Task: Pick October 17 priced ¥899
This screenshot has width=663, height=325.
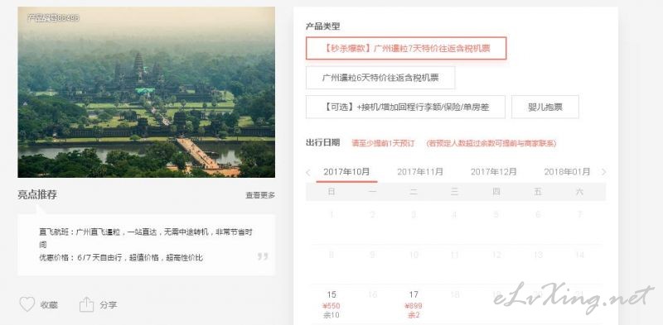Action: point(414,304)
